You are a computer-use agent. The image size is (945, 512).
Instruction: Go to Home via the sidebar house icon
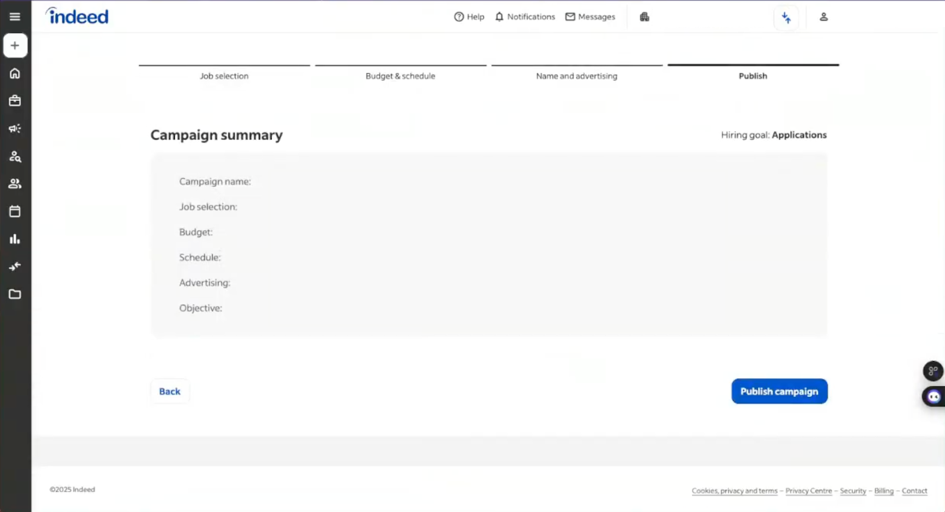[15, 73]
